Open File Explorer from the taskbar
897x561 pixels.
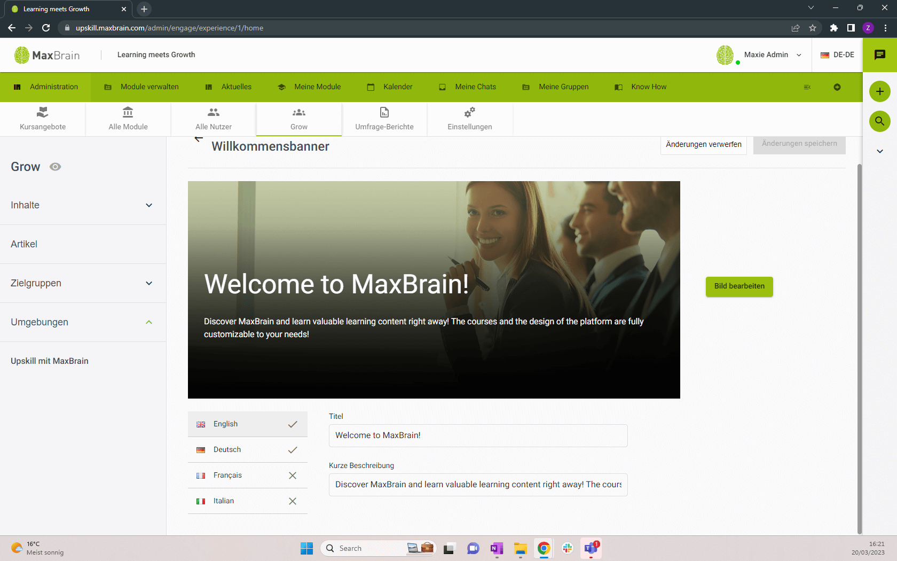tap(521, 548)
